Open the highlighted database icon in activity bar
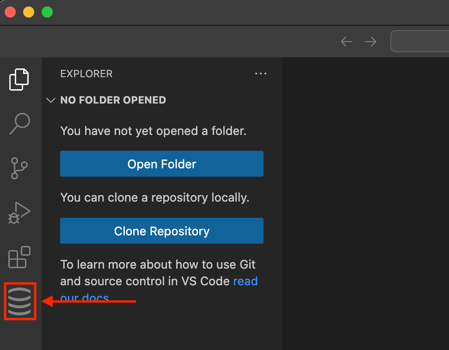449x350 pixels. [x=20, y=301]
